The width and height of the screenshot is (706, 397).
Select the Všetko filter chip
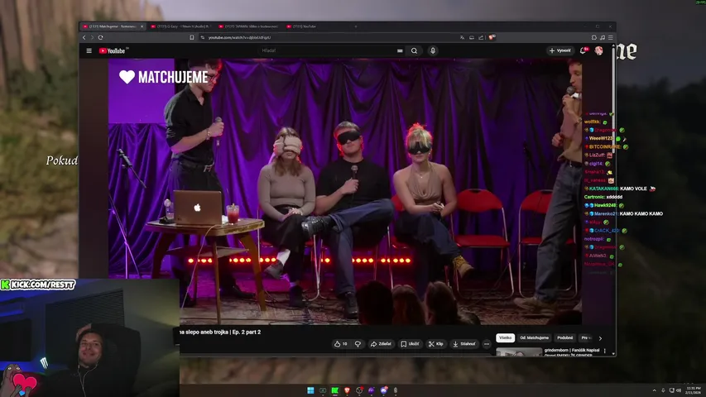[505, 337]
